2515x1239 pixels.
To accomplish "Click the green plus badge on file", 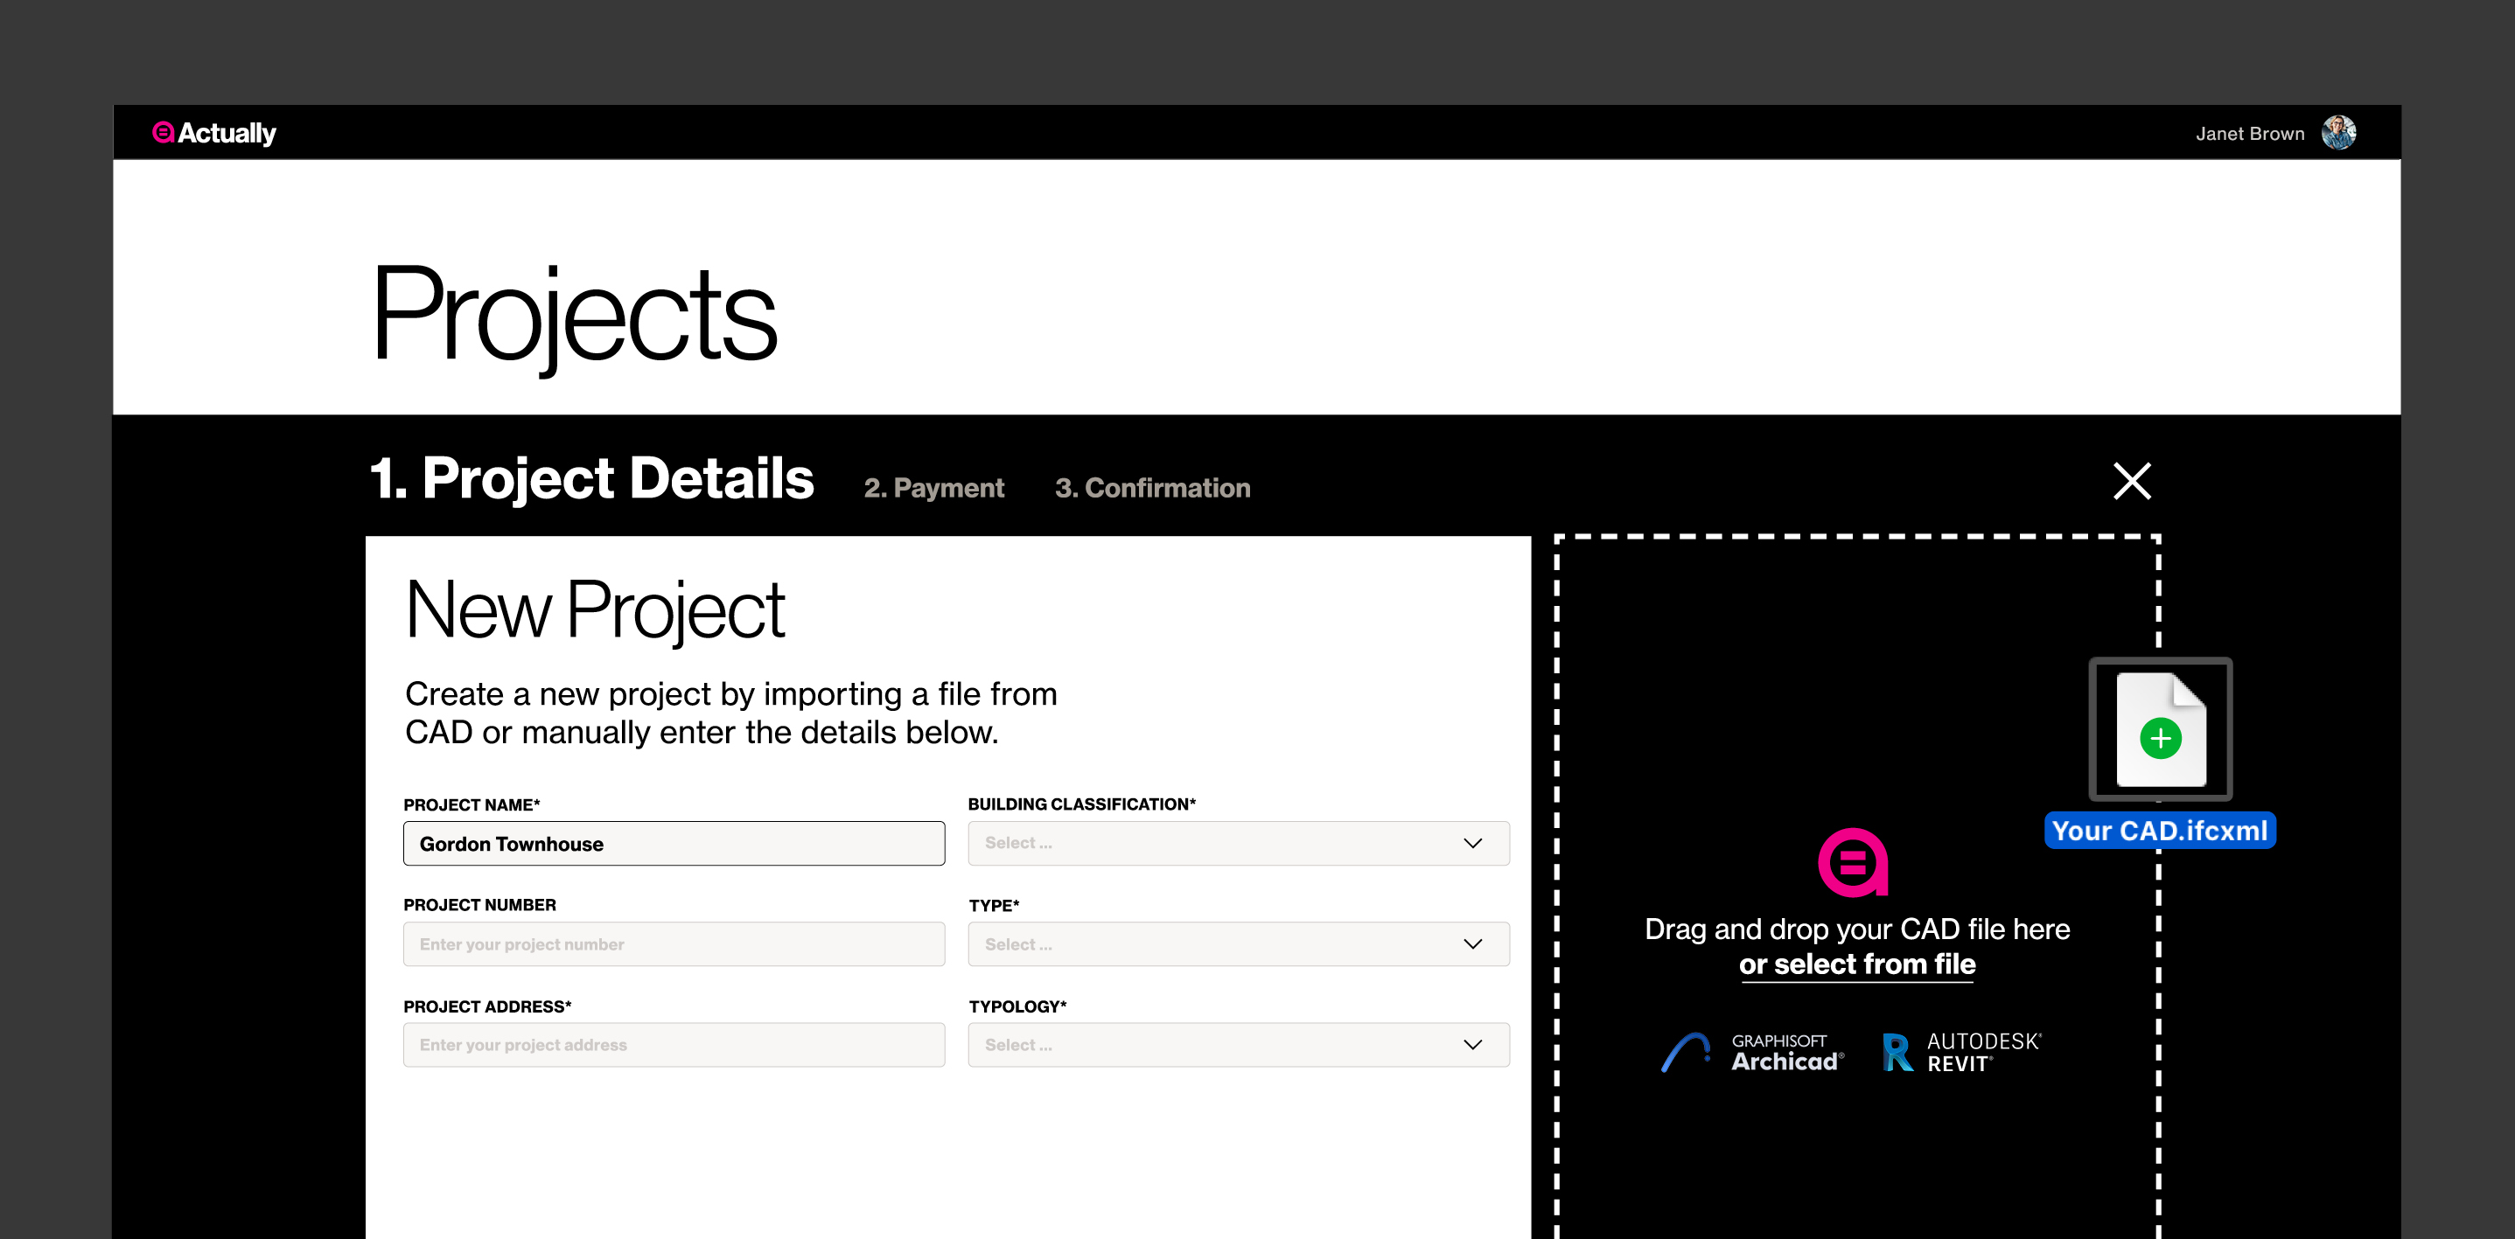I will [2160, 739].
